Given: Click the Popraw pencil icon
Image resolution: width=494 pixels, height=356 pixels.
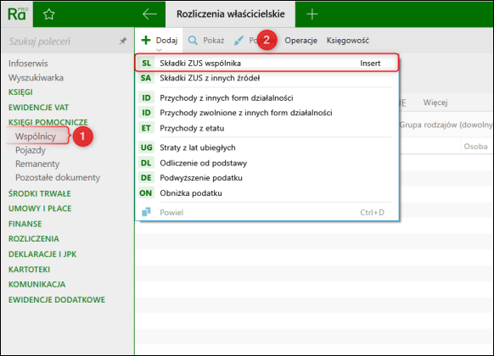Looking at the screenshot, I should 239,40.
